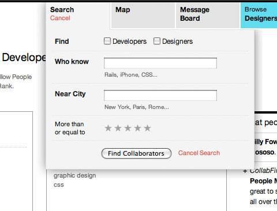Set rating to third star
The width and height of the screenshot is (277, 211).
[x=128, y=128]
